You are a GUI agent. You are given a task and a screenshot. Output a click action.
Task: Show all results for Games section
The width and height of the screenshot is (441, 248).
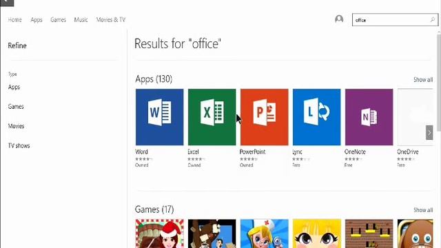[x=423, y=210]
